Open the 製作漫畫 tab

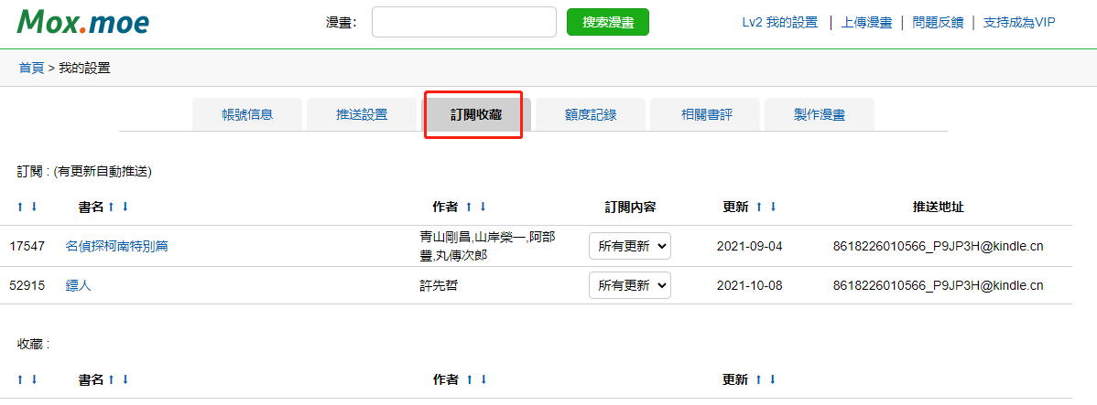pyautogui.click(x=820, y=114)
